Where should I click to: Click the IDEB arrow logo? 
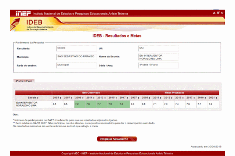pos(15,24)
